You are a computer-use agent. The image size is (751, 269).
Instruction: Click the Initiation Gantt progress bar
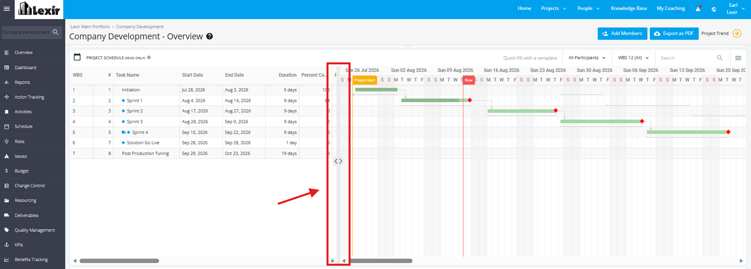376,90
